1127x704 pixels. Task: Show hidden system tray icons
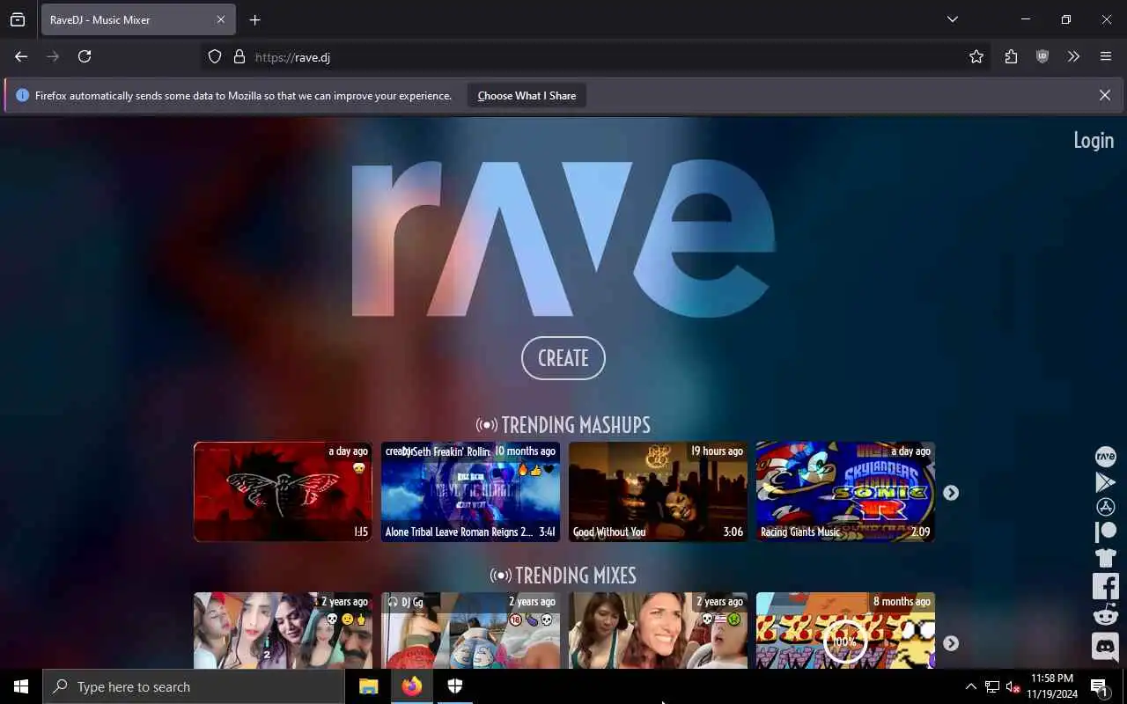tap(970, 686)
